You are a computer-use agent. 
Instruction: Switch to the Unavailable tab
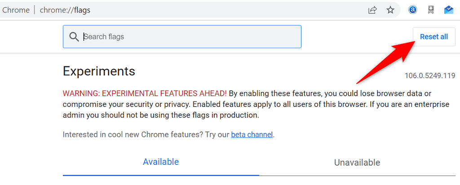(x=357, y=162)
